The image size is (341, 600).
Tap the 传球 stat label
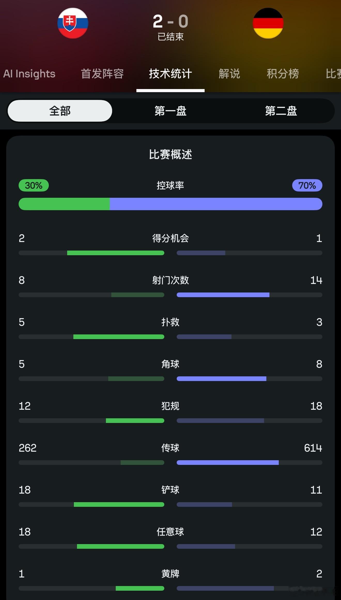pos(171,448)
